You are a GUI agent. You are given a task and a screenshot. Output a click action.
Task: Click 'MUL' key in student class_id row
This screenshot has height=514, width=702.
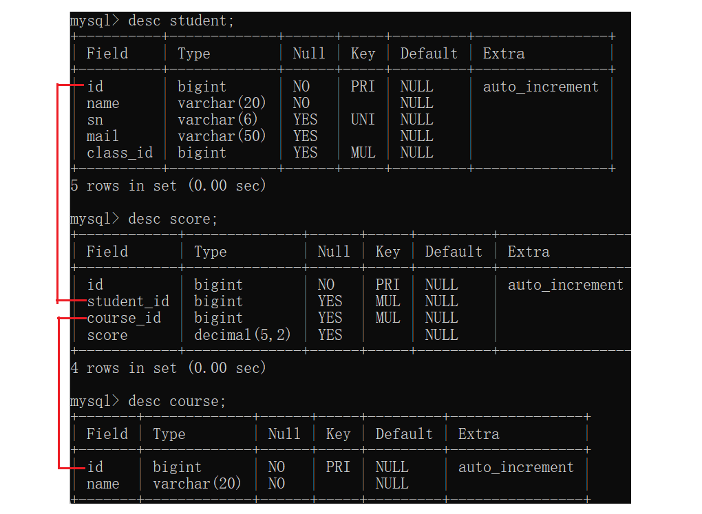pos(363,153)
